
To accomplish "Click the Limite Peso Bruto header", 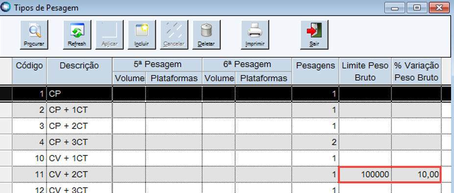I will (x=365, y=71).
